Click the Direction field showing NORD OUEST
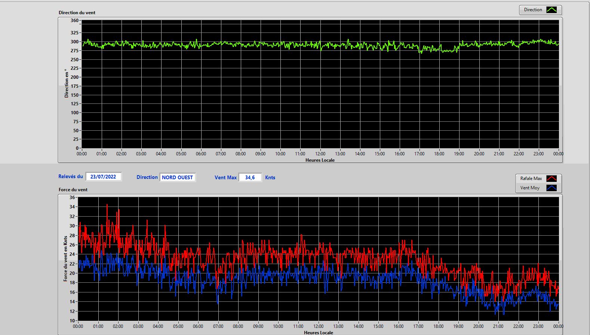Viewport: 590px width, 335px height. pos(178,177)
